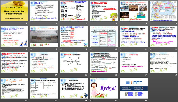This screenshot has height=102, width=178.
Task: Select the Difficulties slide 14
Action: coord(44,63)
